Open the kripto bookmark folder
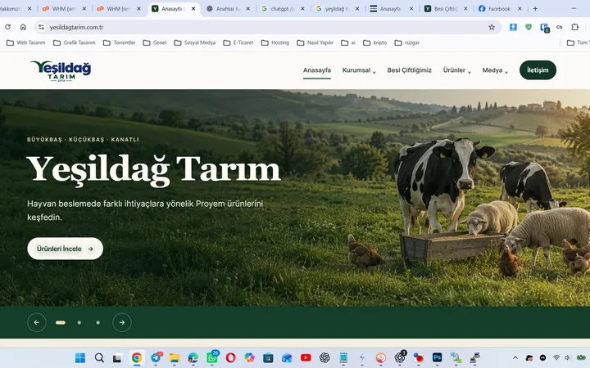The image size is (590, 368). (x=374, y=43)
